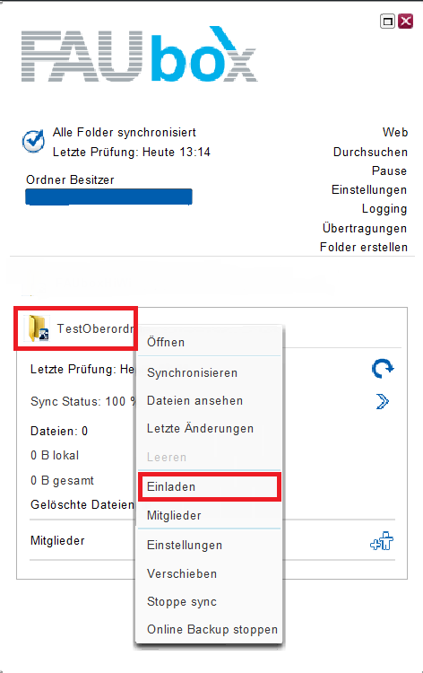Click the window maximize icon
The width and height of the screenshot is (423, 673).
click(x=387, y=21)
